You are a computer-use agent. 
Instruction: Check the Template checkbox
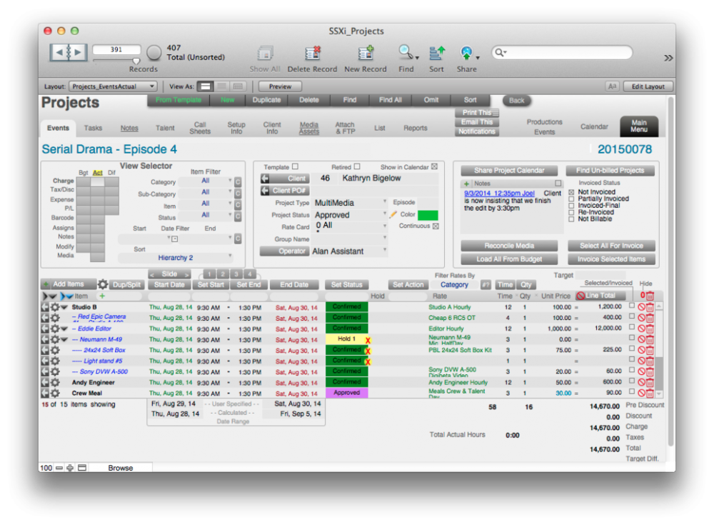tap(296, 166)
